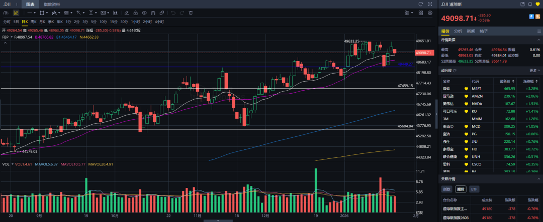Click the fullscreen expand icon
Viewport: 543px width, 222px height.
pyautogui.click(x=430, y=4)
